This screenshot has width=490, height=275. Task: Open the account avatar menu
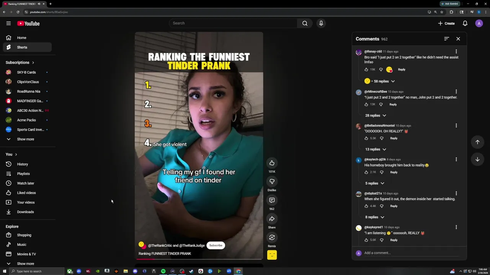(x=479, y=23)
